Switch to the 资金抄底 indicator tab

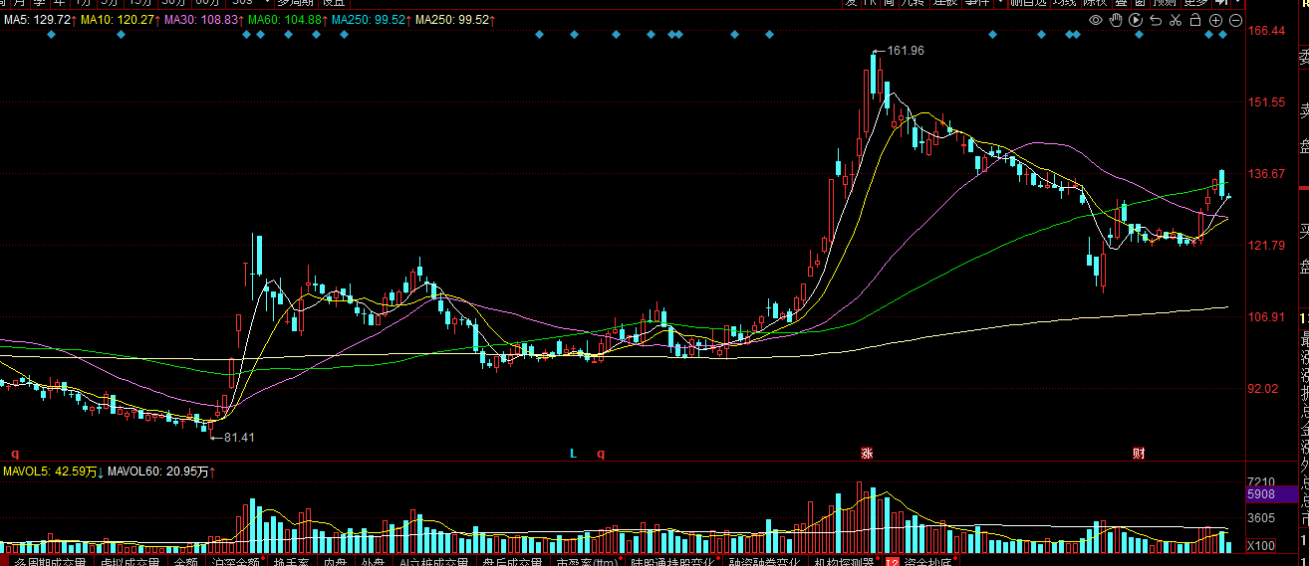(x=923, y=561)
